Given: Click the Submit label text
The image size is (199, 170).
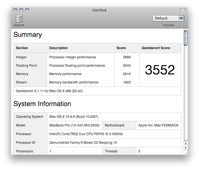Looking at the screenshot, I should tap(19, 25).
